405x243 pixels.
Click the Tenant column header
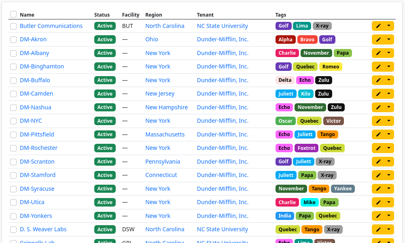click(205, 15)
